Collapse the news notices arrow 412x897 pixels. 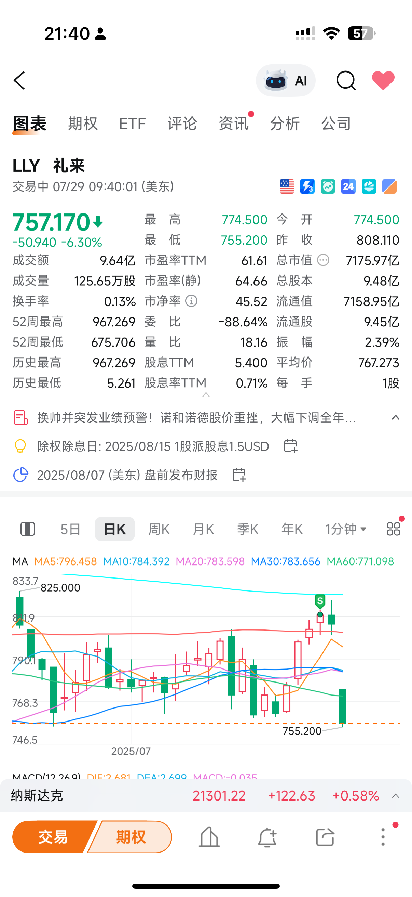tap(395, 417)
